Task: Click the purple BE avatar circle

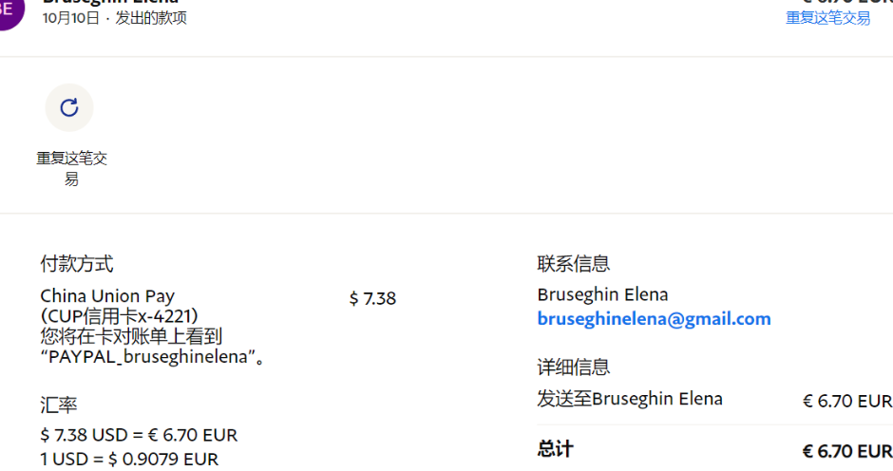Action: [9, 11]
